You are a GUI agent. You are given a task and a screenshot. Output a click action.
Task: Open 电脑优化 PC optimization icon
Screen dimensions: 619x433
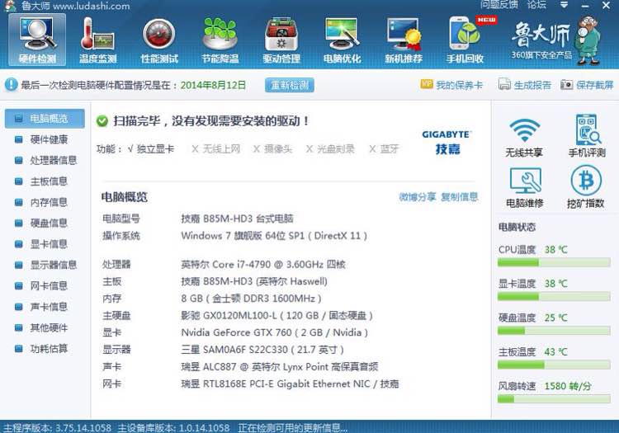[x=343, y=40]
